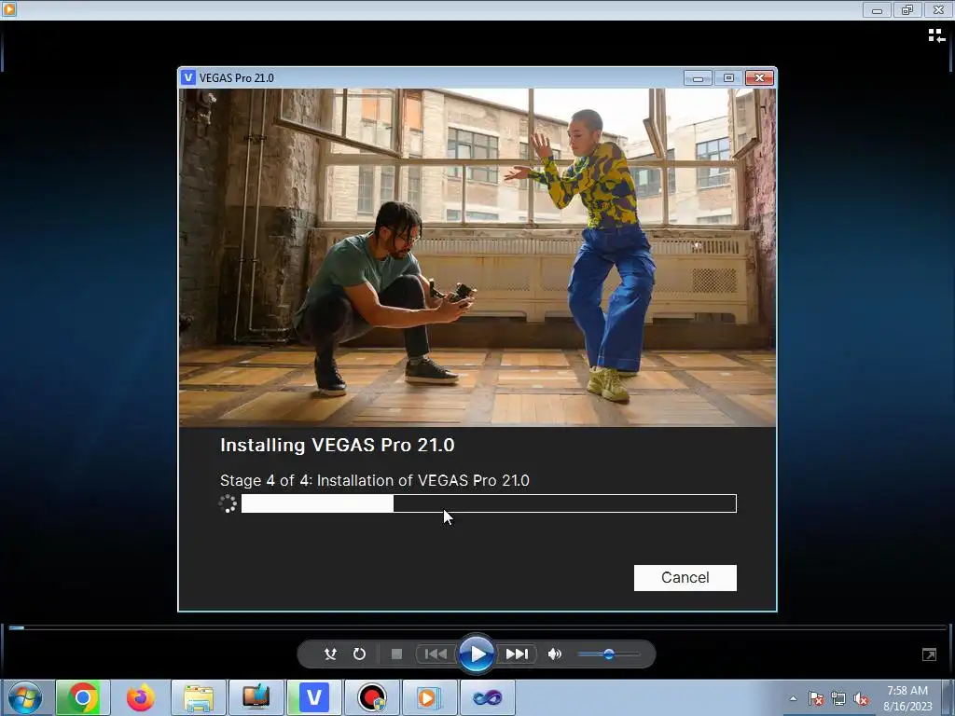Screen dimensions: 955x716
Task: Stop media player playback
Action: click(x=396, y=654)
